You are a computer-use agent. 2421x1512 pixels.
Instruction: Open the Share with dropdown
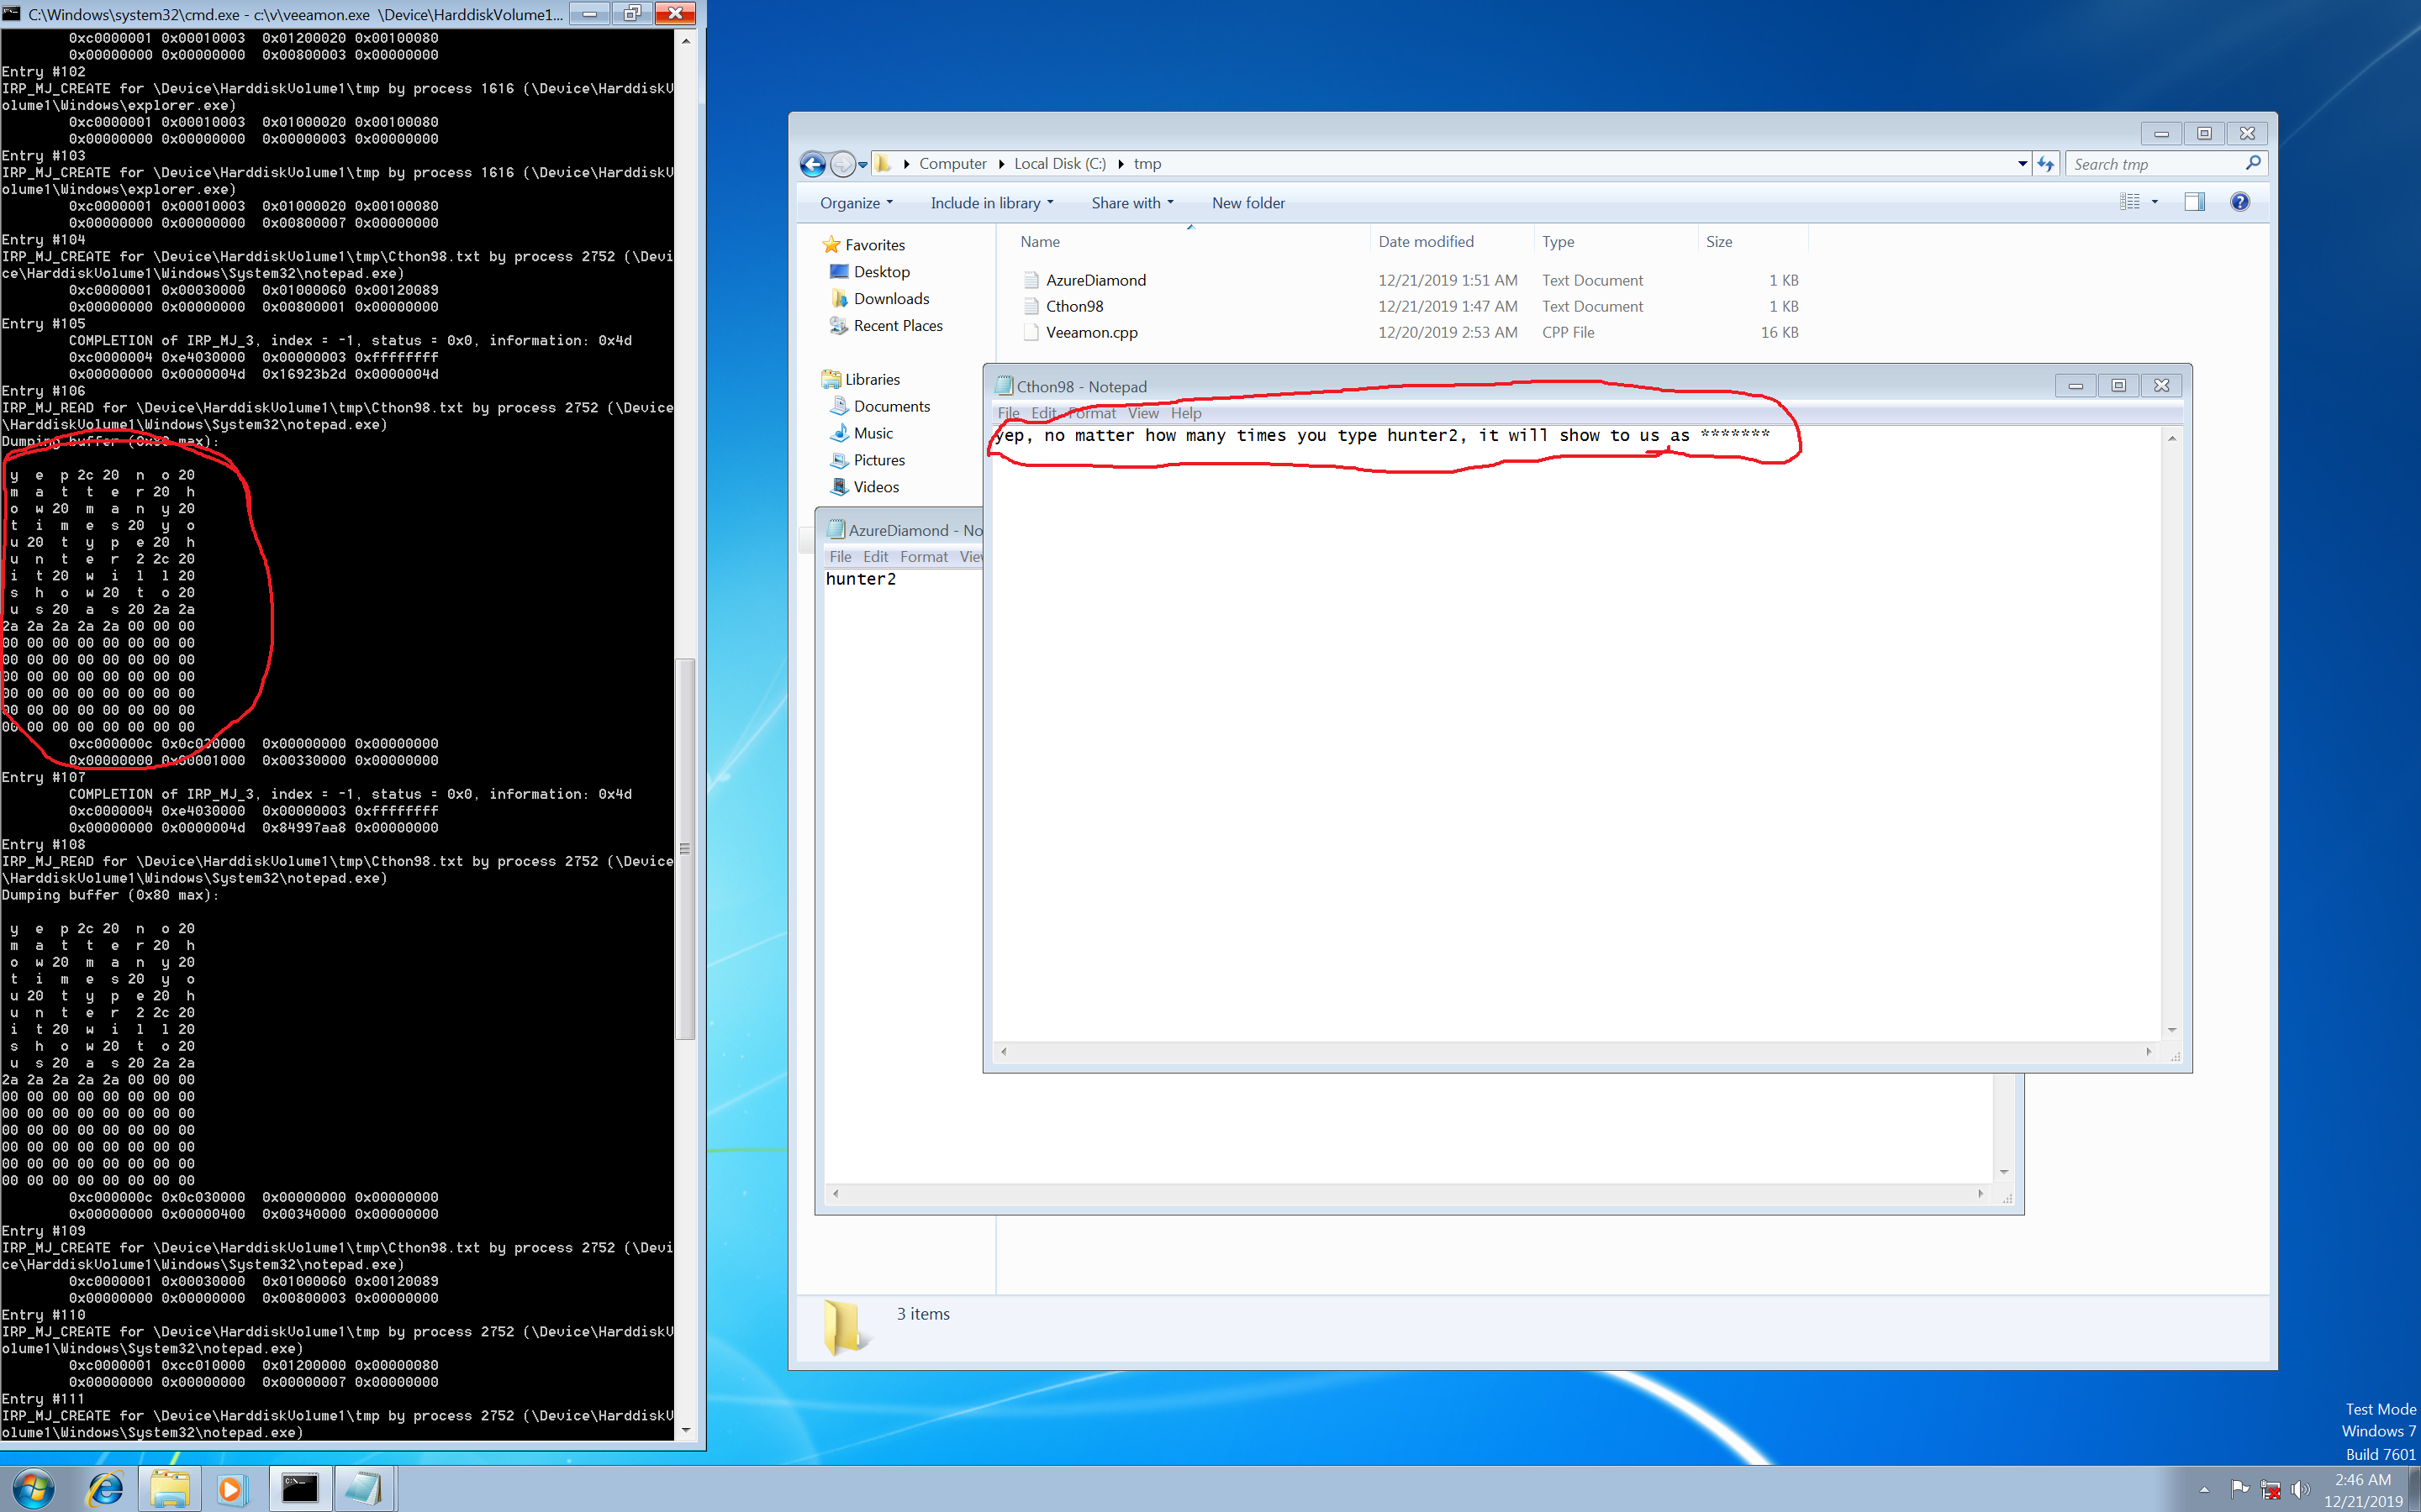coord(1131,203)
